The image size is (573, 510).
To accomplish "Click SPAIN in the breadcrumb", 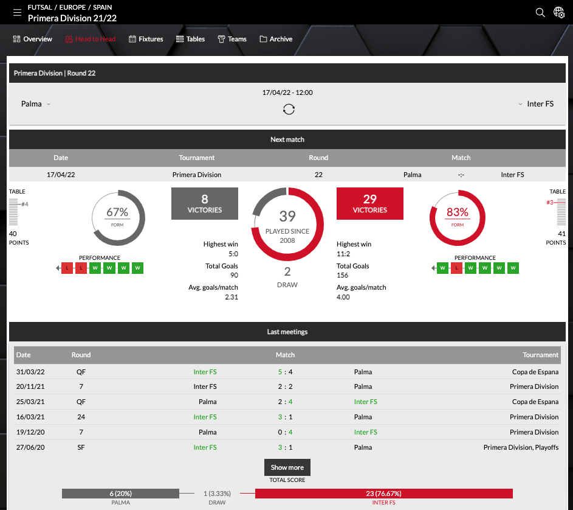I will (x=102, y=7).
